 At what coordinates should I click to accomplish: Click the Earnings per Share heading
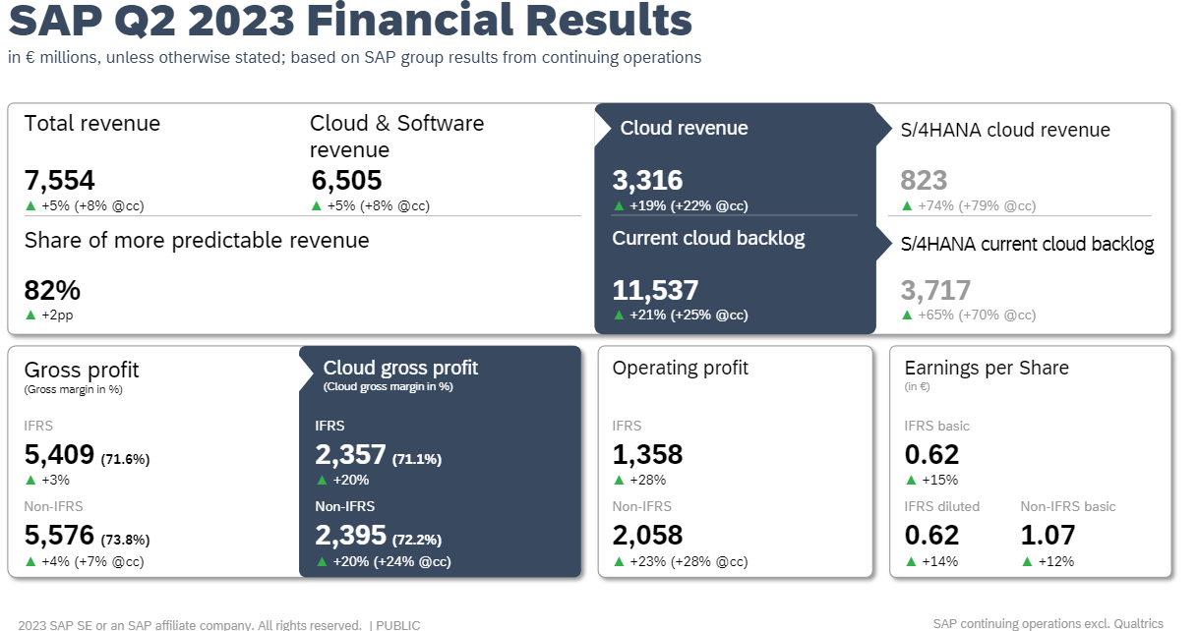pyautogui.click(x=986, y=368)
